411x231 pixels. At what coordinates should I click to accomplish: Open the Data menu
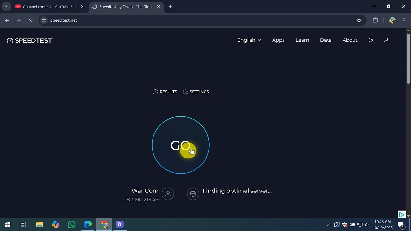coord(326,40)
